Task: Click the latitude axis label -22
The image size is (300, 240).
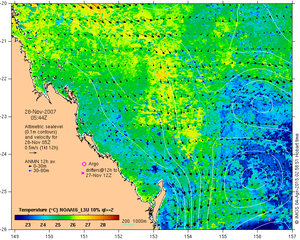Action: pos(3,79)
